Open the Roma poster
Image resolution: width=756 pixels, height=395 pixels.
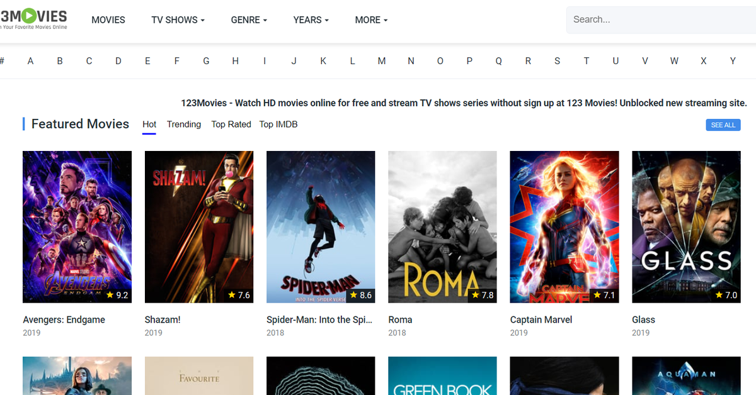[442, 227]
